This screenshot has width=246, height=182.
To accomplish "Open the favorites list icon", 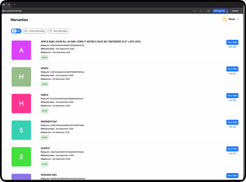I will click(x=208, y=11).
